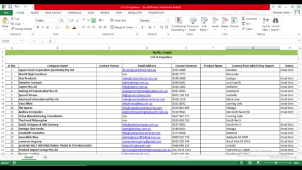Image resolution: width=302 pixels, height=170 pixels.
Task: Click the Format Painter brush
Action: (x=12, y=29)
